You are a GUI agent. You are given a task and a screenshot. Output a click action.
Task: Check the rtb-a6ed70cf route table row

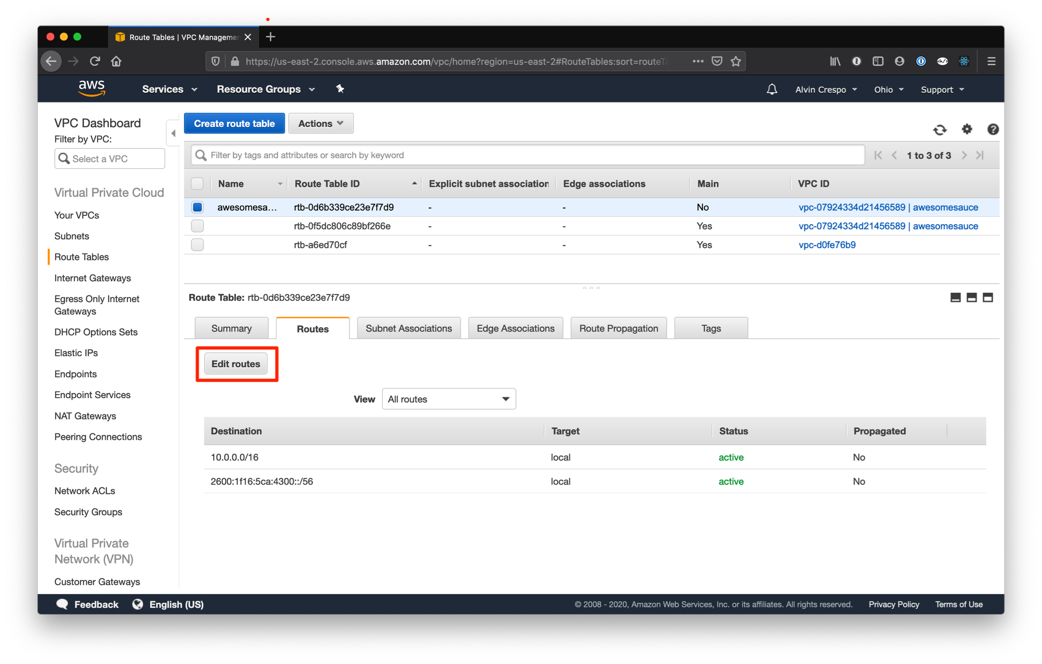coord(197,244)
